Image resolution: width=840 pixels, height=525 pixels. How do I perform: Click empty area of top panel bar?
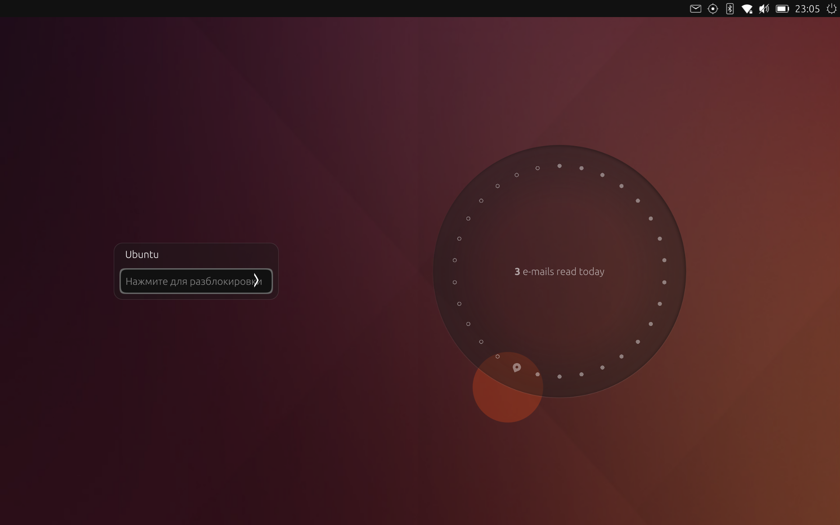350,9
